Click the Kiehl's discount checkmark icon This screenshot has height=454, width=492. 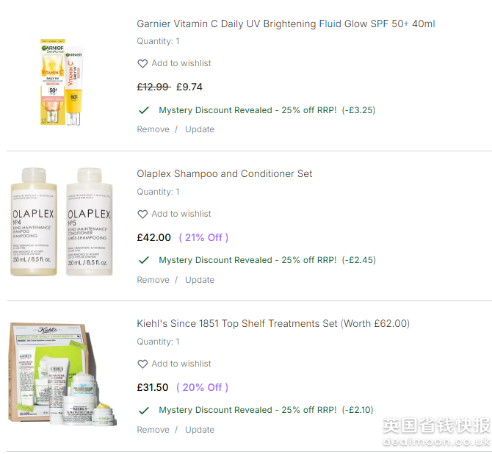[144, 410]
